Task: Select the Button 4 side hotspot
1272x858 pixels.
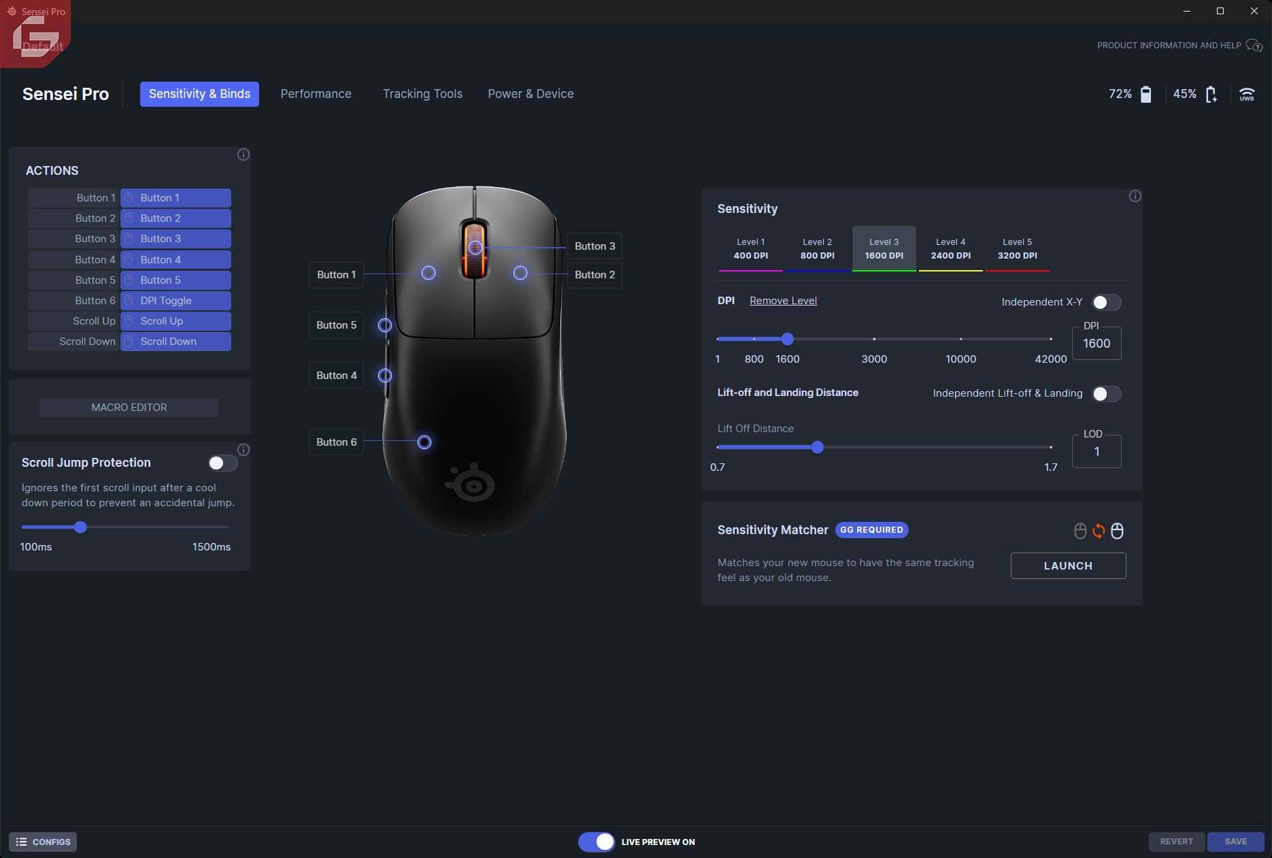Action: 385,376
